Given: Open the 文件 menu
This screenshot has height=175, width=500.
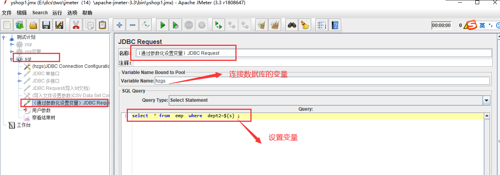Looking at the screenshot, I should 7,13.
